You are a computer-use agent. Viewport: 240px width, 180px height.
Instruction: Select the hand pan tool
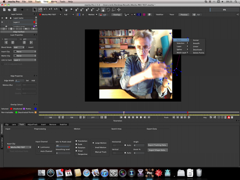tap(66, 10)
